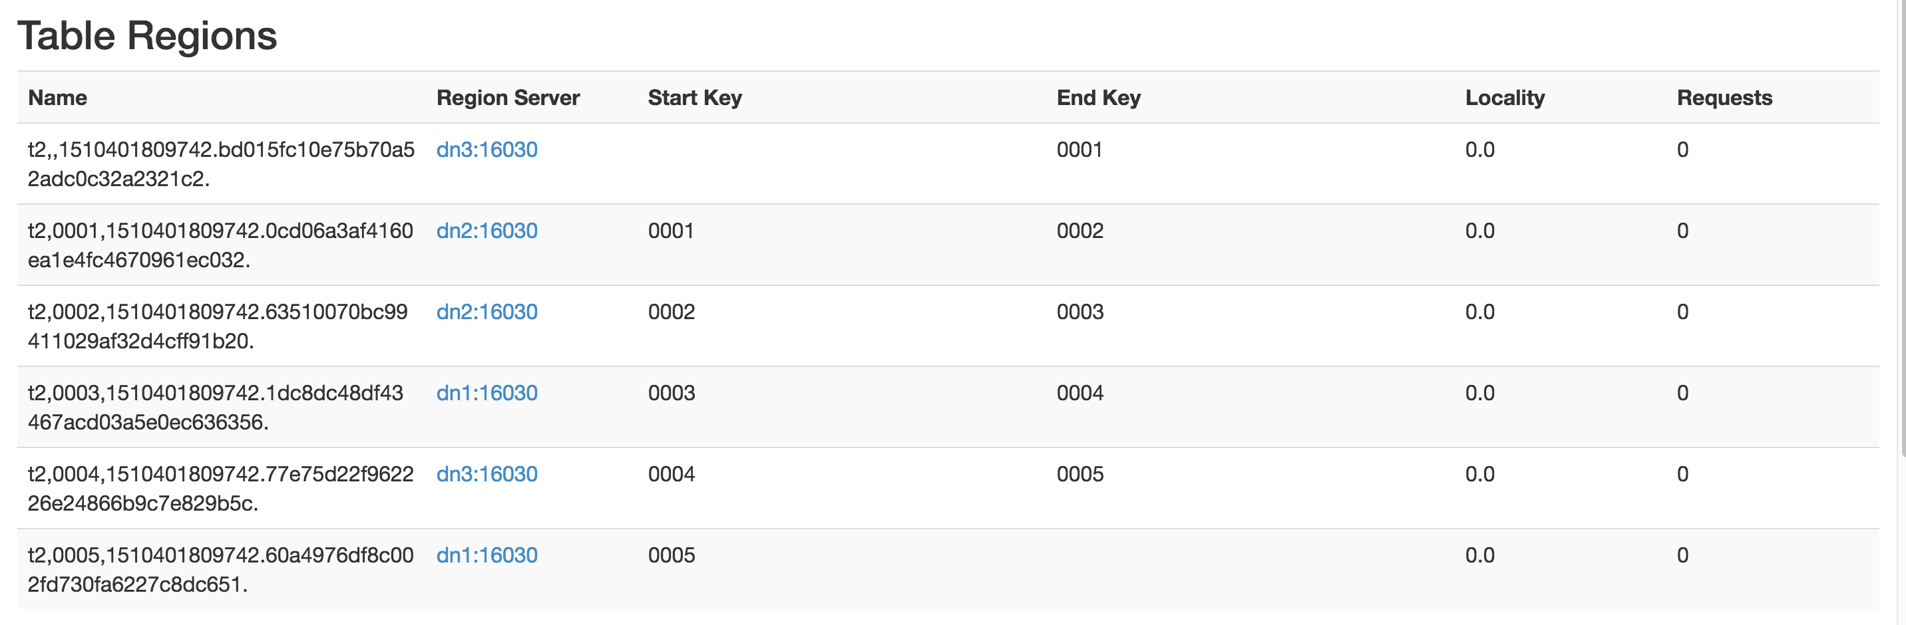Click the Table Regions heading

[x=147, y=35]
